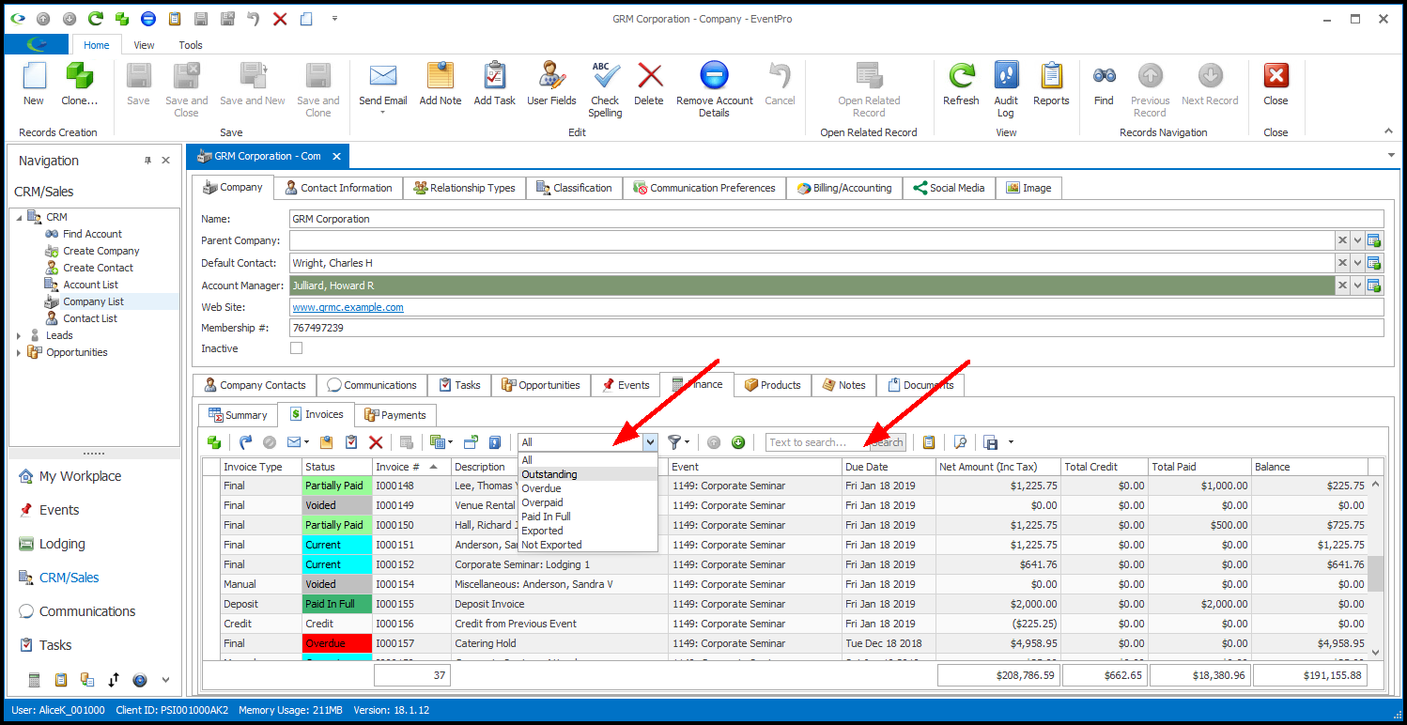Choose Not Exported filter option
Viewport: 1407px width, 725px height.
[588, 545]
